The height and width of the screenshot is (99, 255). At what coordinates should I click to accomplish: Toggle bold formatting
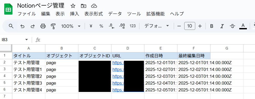coord(211,26)
